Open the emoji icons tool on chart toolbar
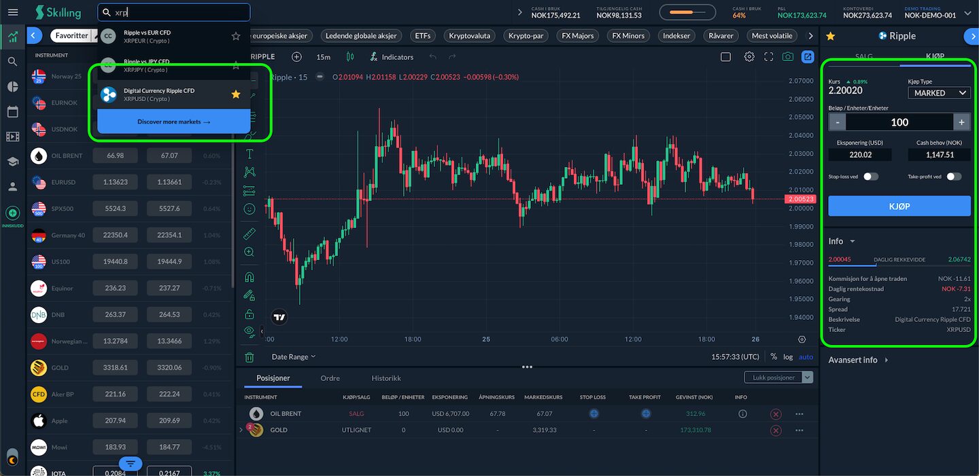979x476 pixels. pyautogui.click(x=250, y=209)
